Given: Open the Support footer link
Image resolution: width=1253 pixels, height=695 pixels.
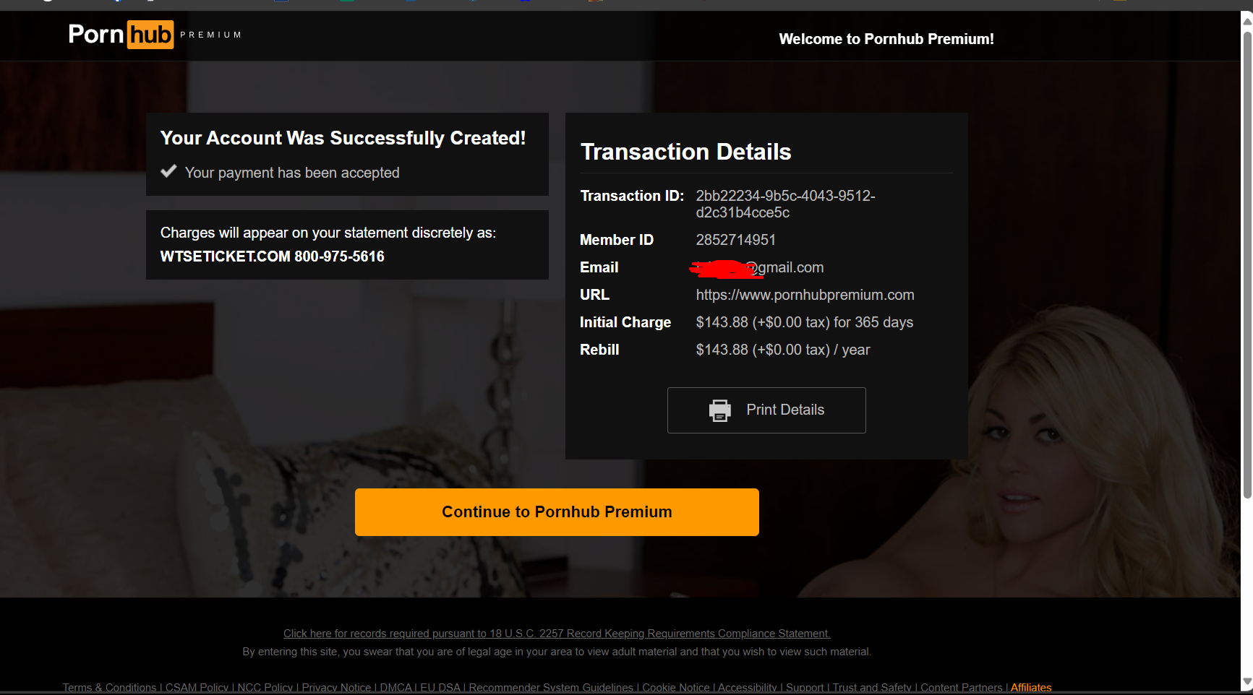Looking at the screenshot, I should coord(805,688).
